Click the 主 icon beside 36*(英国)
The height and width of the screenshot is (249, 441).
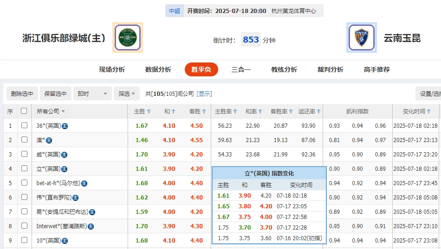[65, 126]
